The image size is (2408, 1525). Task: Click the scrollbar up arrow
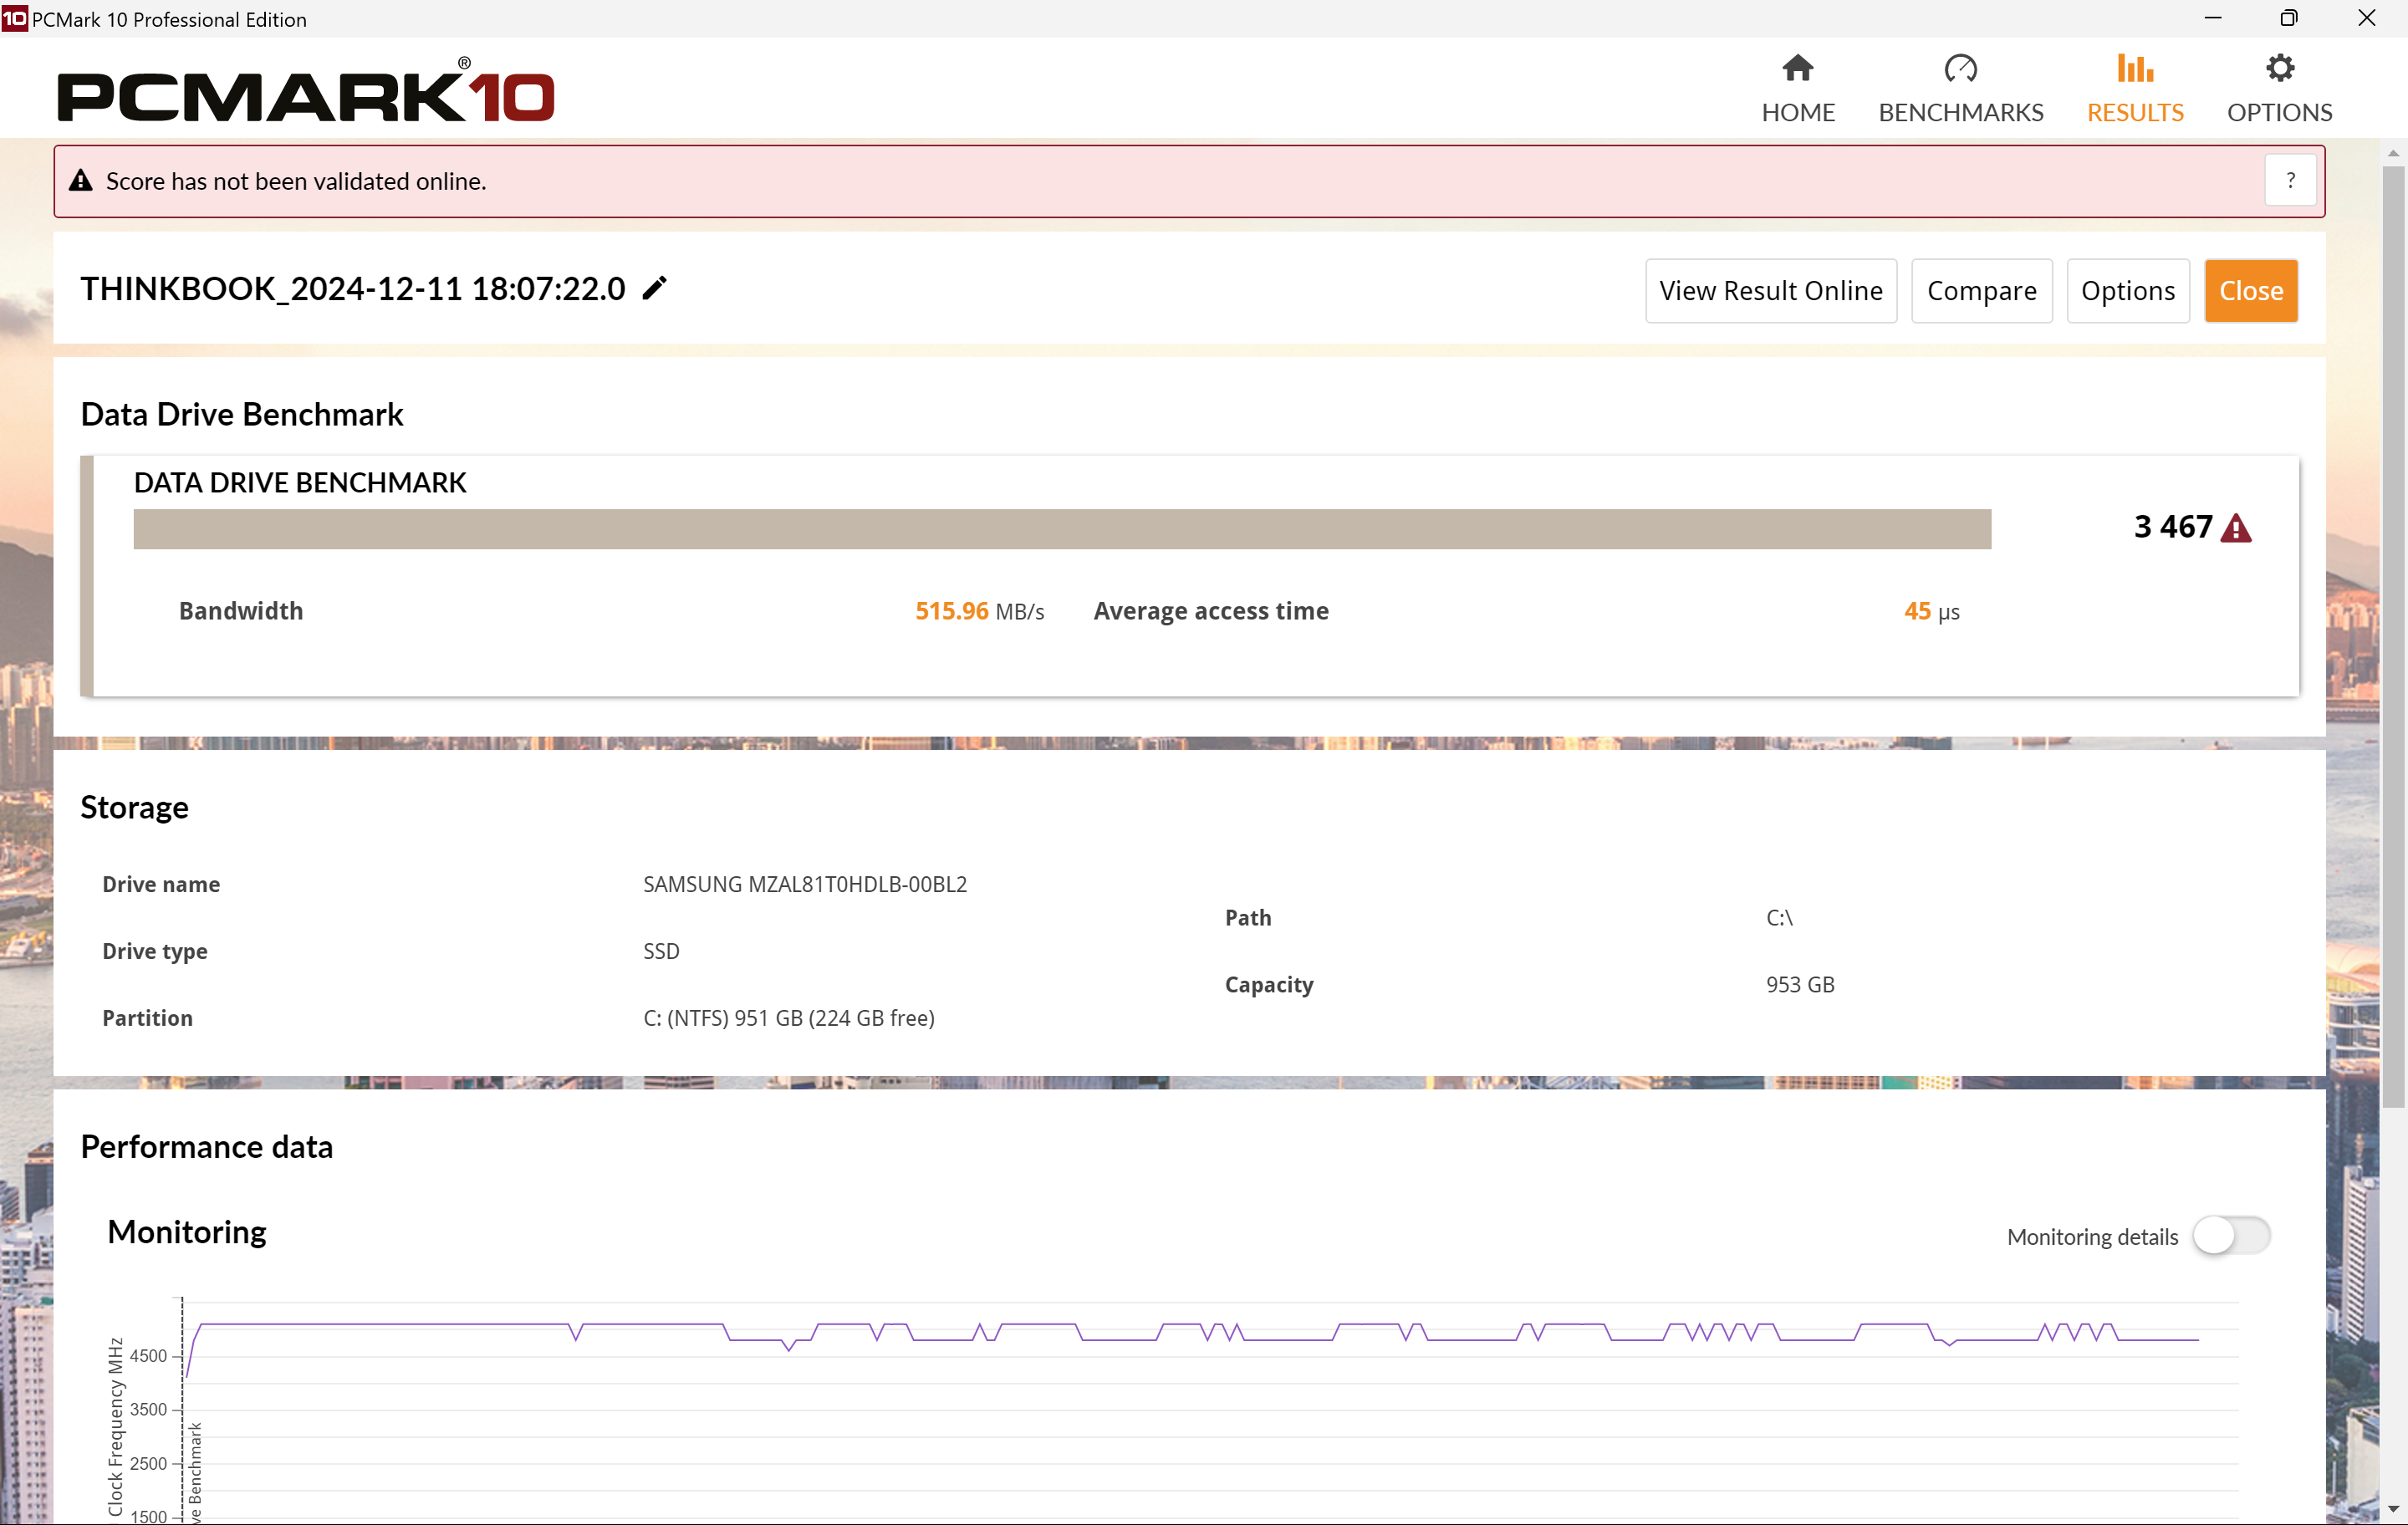click(x=2392, y=153)
